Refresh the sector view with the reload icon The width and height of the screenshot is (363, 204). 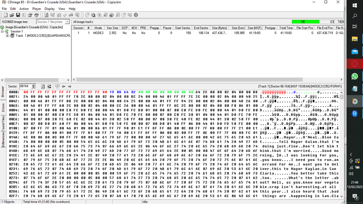(43, 86)
